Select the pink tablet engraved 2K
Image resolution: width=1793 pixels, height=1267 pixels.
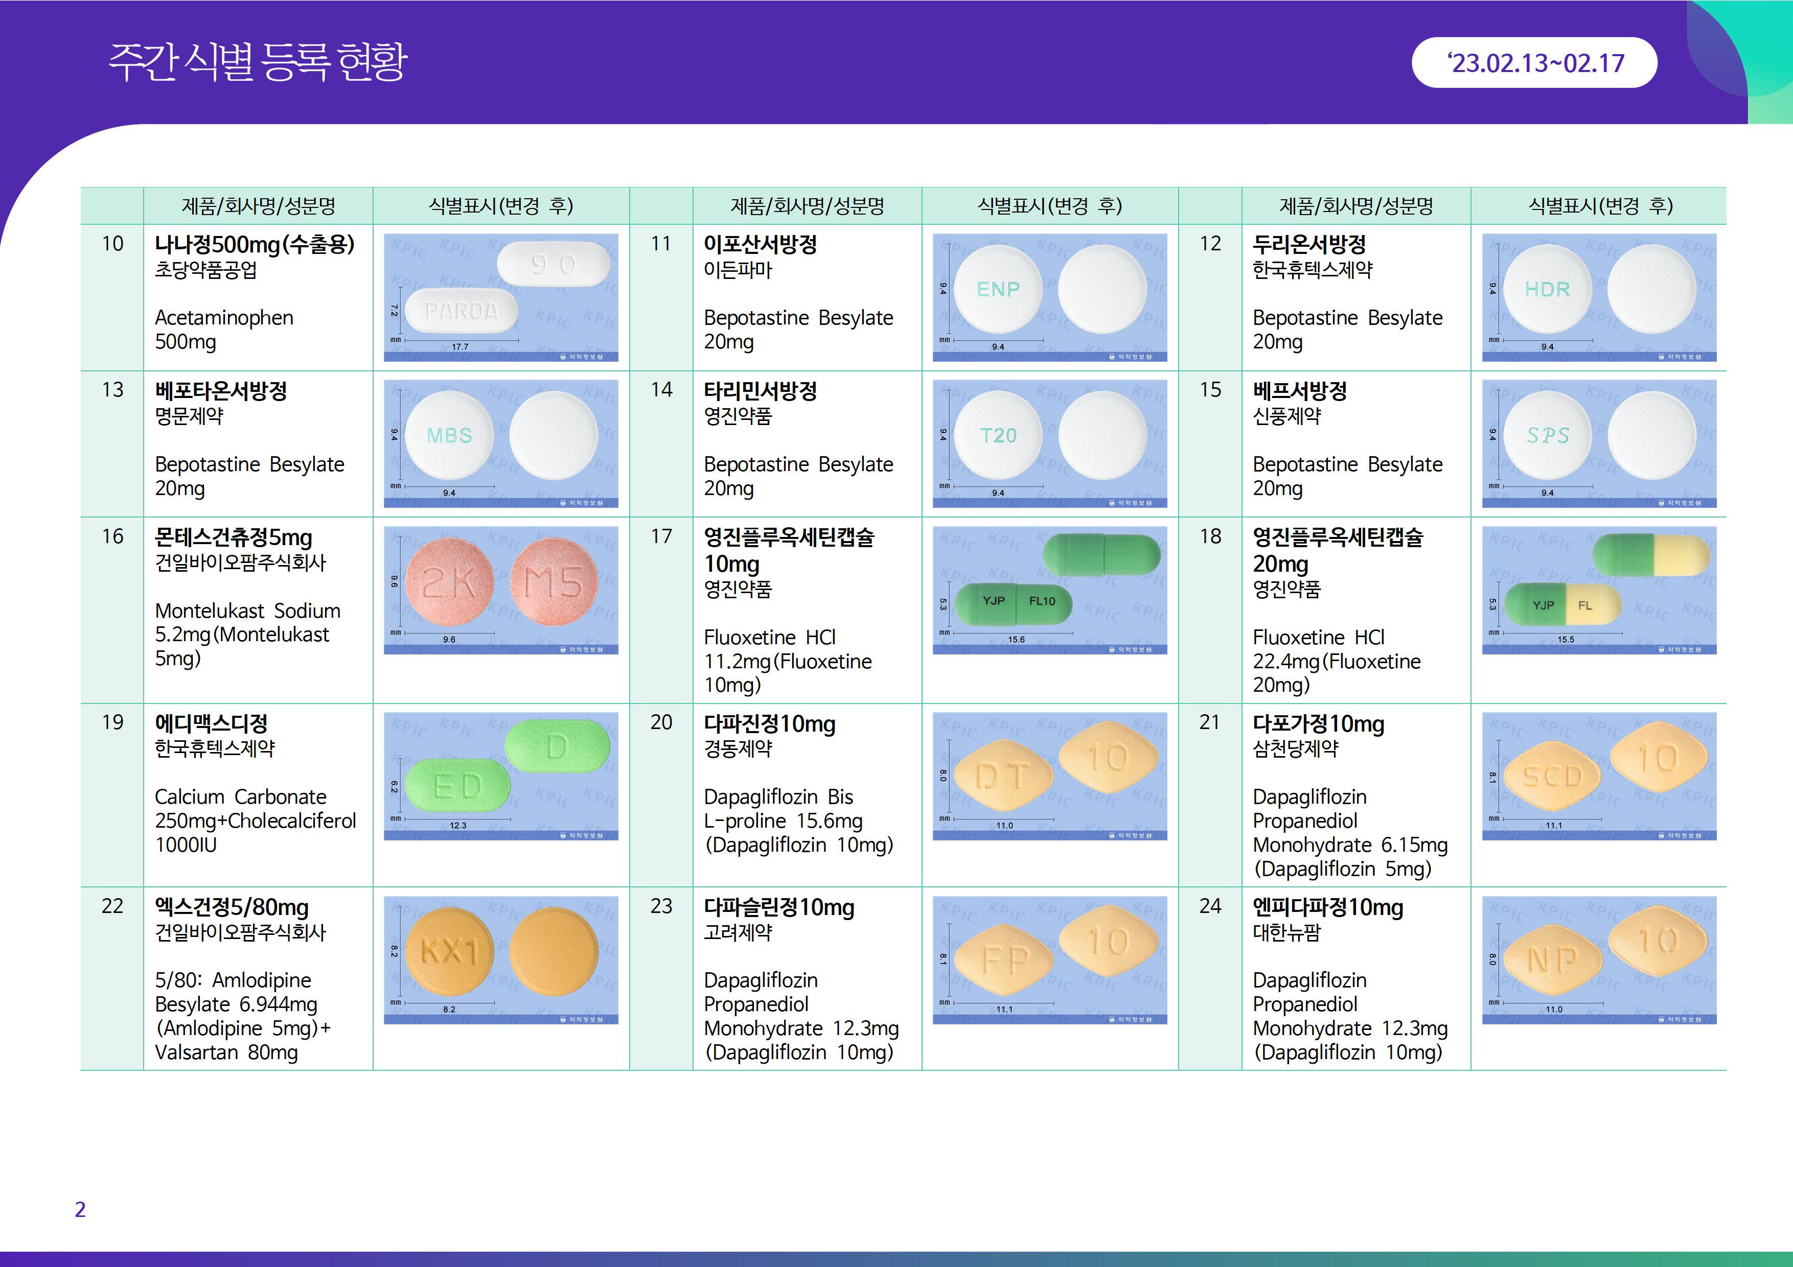[449, 581]
